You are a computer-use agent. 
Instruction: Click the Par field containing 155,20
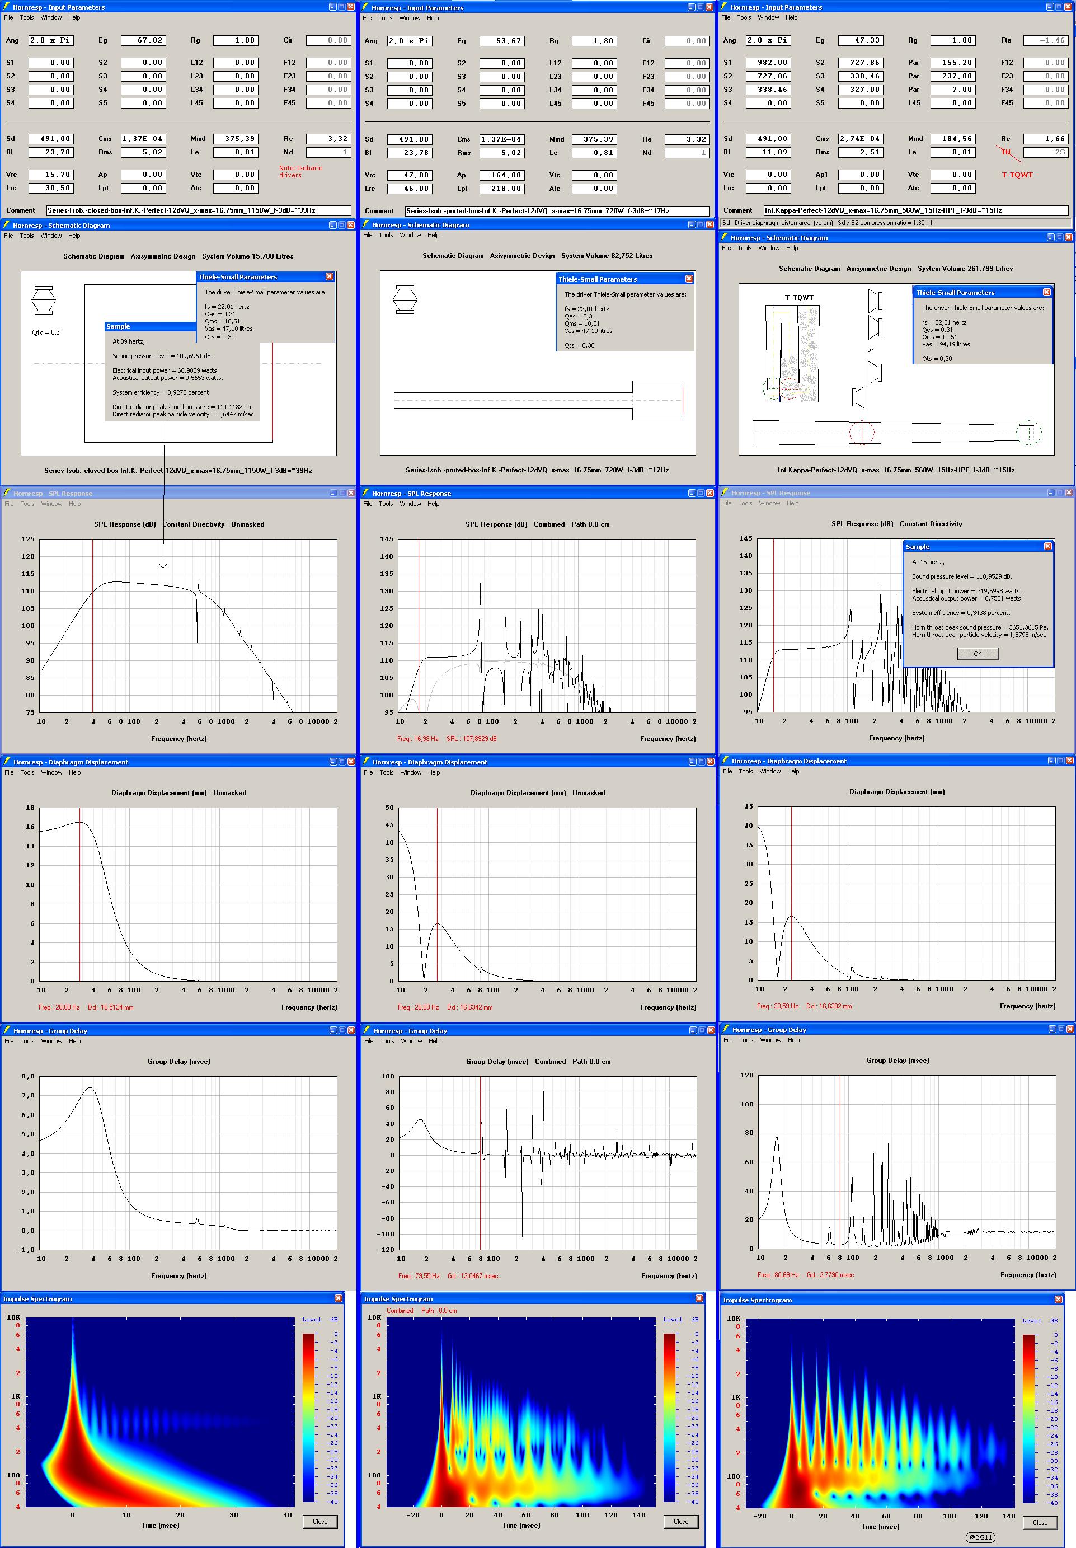tap(953, 63)
